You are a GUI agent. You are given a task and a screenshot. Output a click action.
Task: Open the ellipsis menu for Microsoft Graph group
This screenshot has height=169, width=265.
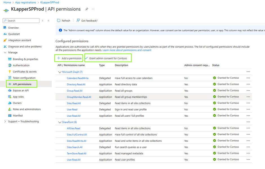[x=248, y=72]
